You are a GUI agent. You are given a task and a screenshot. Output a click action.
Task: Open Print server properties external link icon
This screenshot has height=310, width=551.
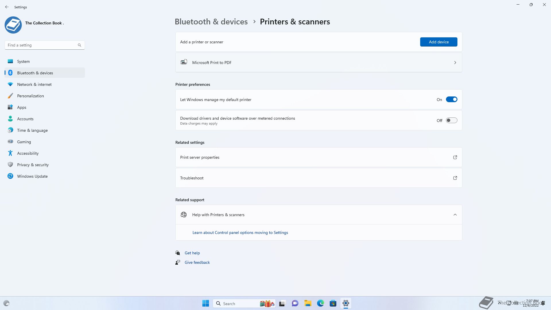coord(455,157)
